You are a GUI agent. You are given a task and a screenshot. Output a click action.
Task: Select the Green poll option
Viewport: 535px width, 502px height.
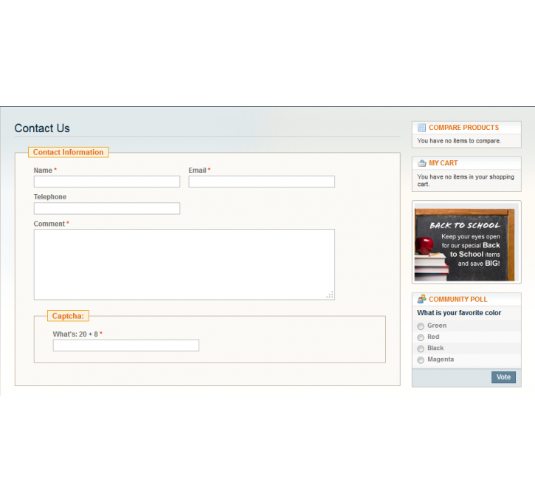(x=421, y=326)
